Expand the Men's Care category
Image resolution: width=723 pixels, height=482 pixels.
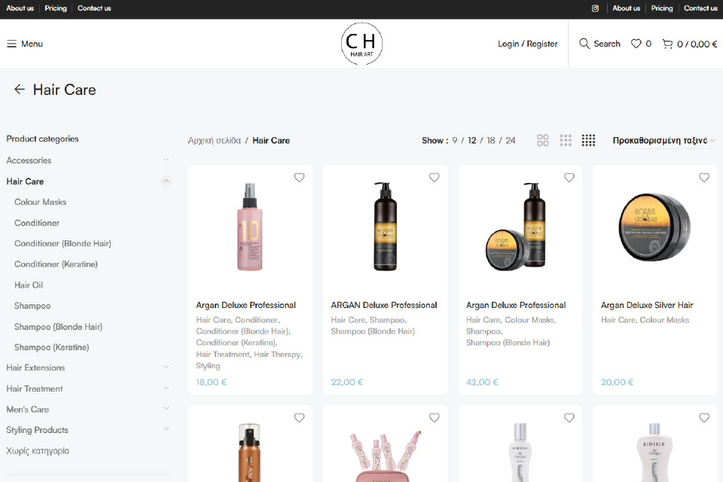pos(166,409)
